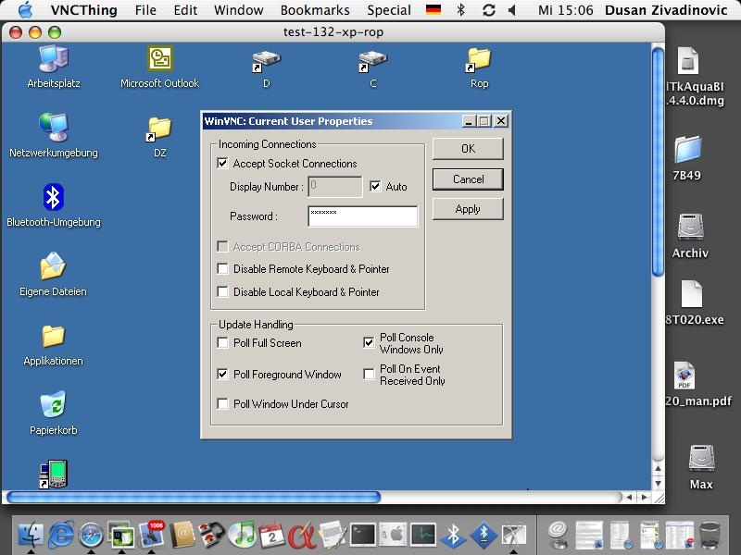Open the Papierkorb recycle bin icon
The width and height of the screenshot is (741, 555).
pos(53,405)
